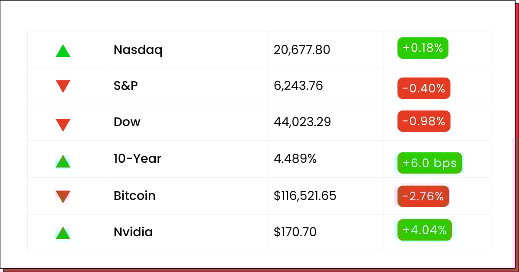The width and height of the screenshot is (519, 272).
Task: Click the -2.76% red badge
Action: 423,196
